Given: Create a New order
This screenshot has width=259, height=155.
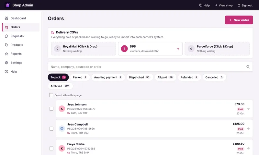Looking at the screenshot, I should tap(239, 20).
